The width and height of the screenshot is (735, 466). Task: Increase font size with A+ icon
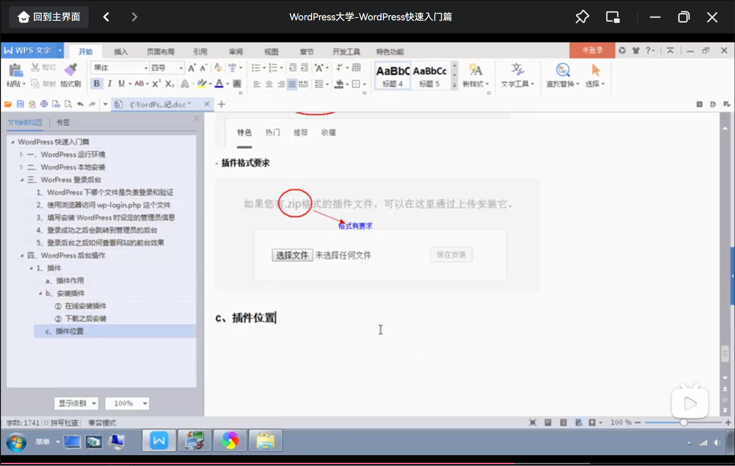pos(192,68)
